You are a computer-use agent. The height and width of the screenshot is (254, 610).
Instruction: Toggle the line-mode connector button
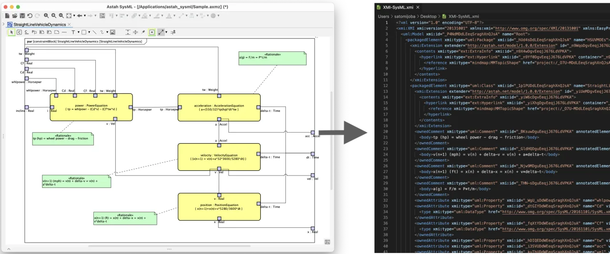[161, 32]
